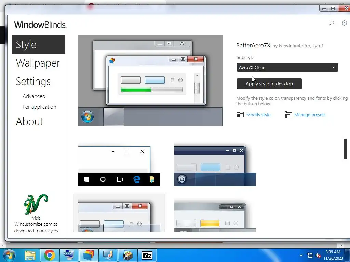Click the BetterAero7X style title
This screenshot has width=350, height=262.
(253, 45)
